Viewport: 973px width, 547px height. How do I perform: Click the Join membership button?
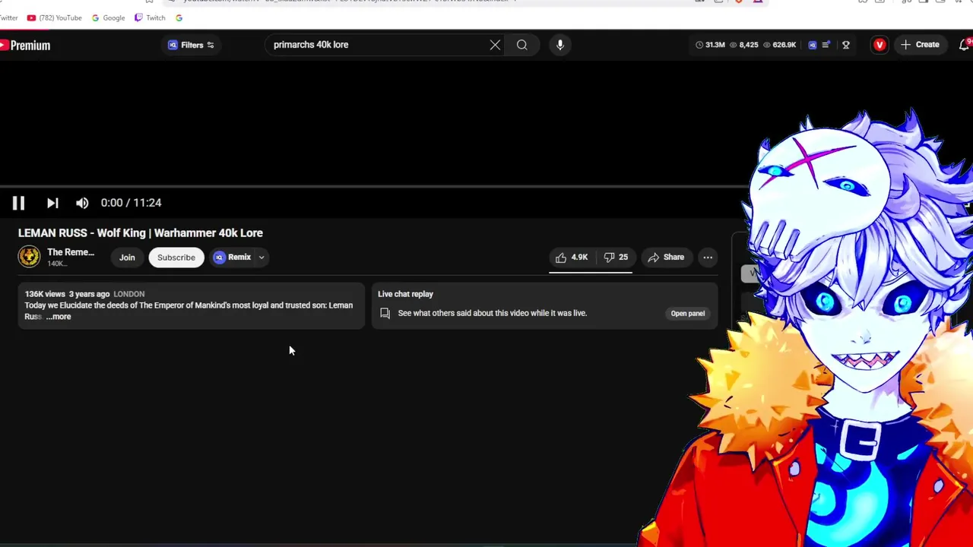[x=127, y=258]
